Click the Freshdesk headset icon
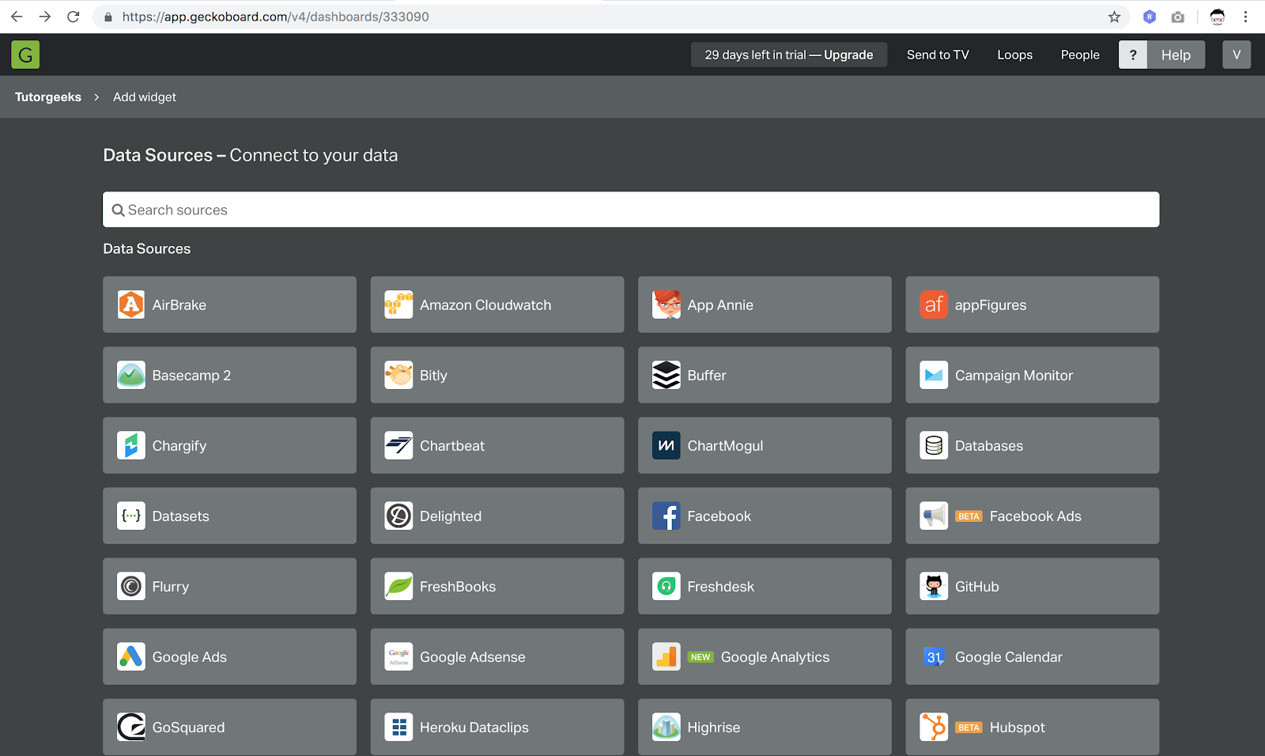The width and height of the screenshot is (1265, 756). click(x=666, y=586)
